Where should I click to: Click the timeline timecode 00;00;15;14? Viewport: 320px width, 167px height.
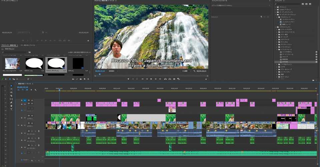[x=23, y=87]
